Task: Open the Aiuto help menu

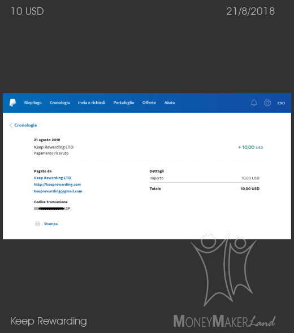Action: [x=170, y=103]
